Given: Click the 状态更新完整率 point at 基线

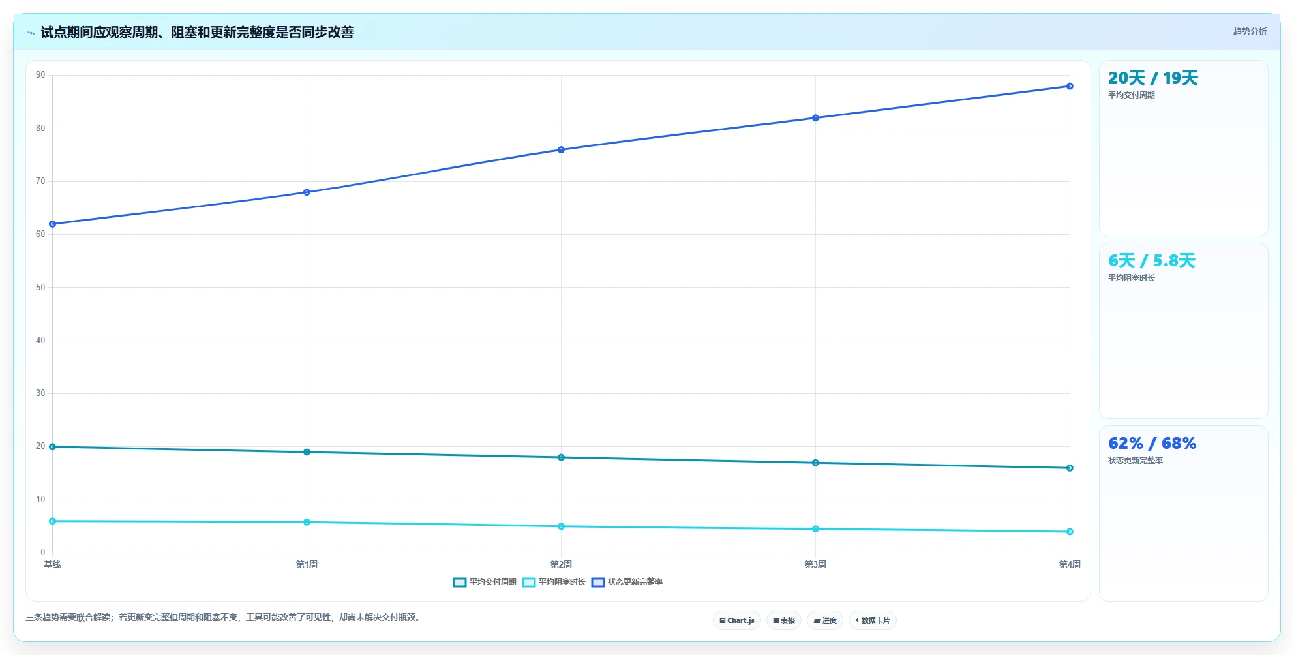Looking at the screenshot, I should [x=52, y=224].
